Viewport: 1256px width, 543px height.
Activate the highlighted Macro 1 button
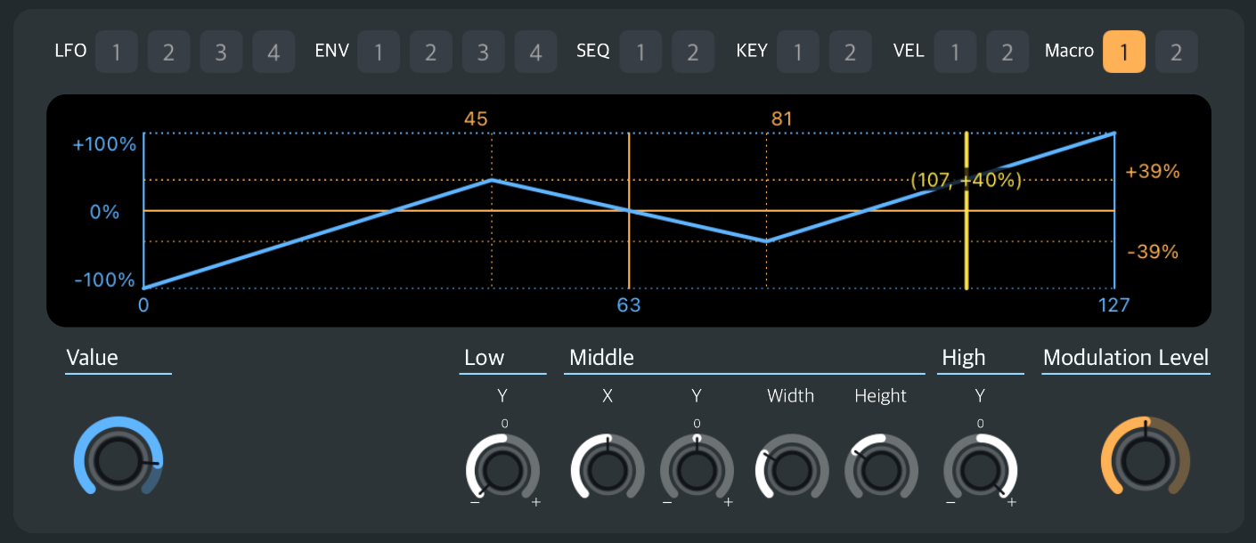click(1123, 52)
